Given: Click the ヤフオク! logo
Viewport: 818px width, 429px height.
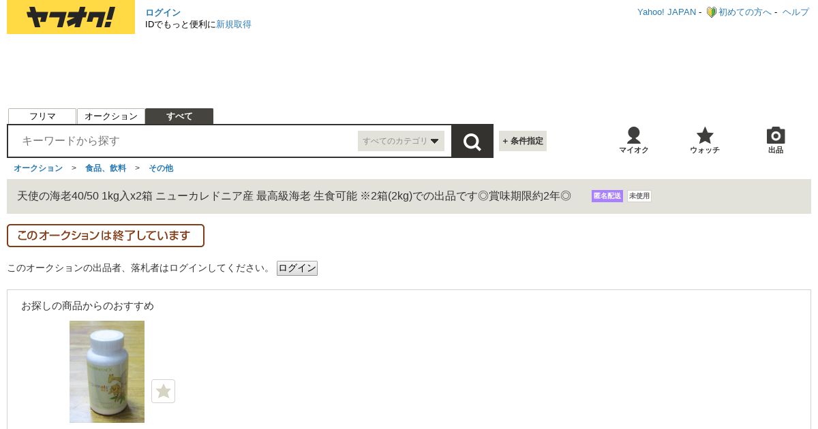Looking at the screenshot, I should coord(71,17).
